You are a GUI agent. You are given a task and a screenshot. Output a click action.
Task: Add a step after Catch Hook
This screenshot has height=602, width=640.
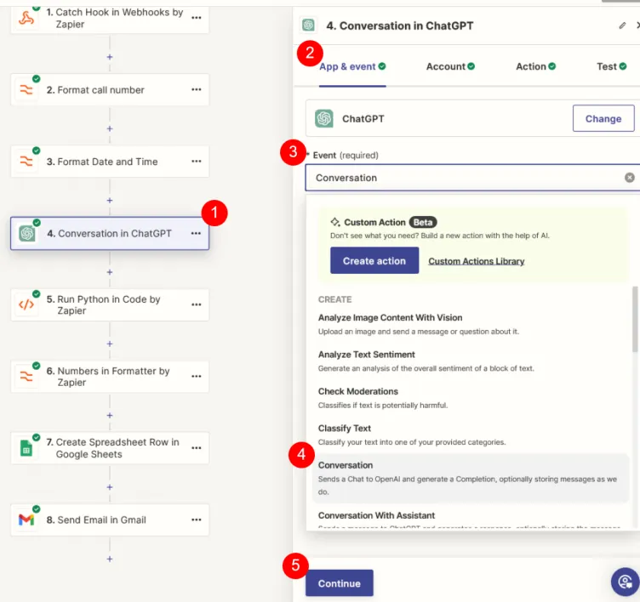coord(110,57)
